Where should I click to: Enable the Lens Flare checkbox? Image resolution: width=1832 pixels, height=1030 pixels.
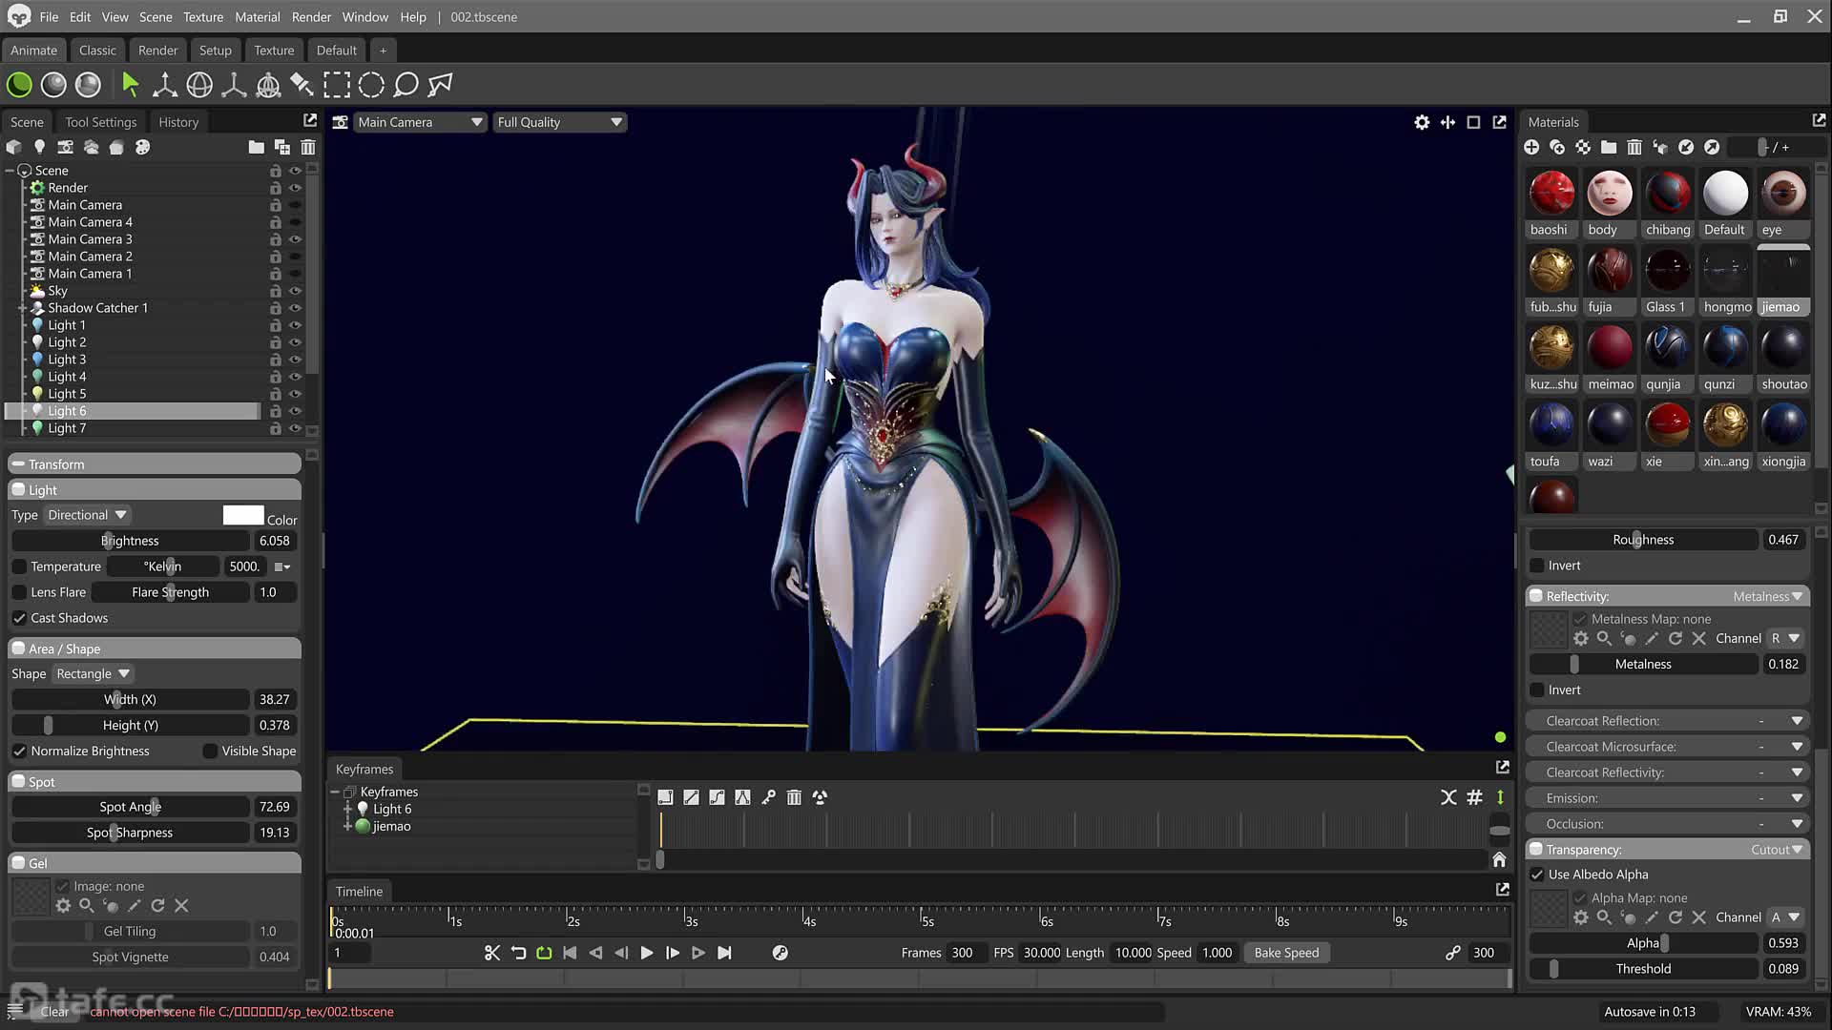(19, 592)
